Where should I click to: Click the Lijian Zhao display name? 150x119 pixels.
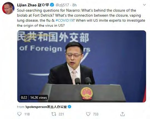[x=33, y=5]
